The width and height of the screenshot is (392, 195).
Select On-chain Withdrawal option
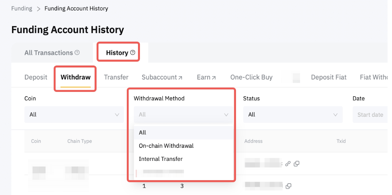pyautogui.click(x=166, y=146)
